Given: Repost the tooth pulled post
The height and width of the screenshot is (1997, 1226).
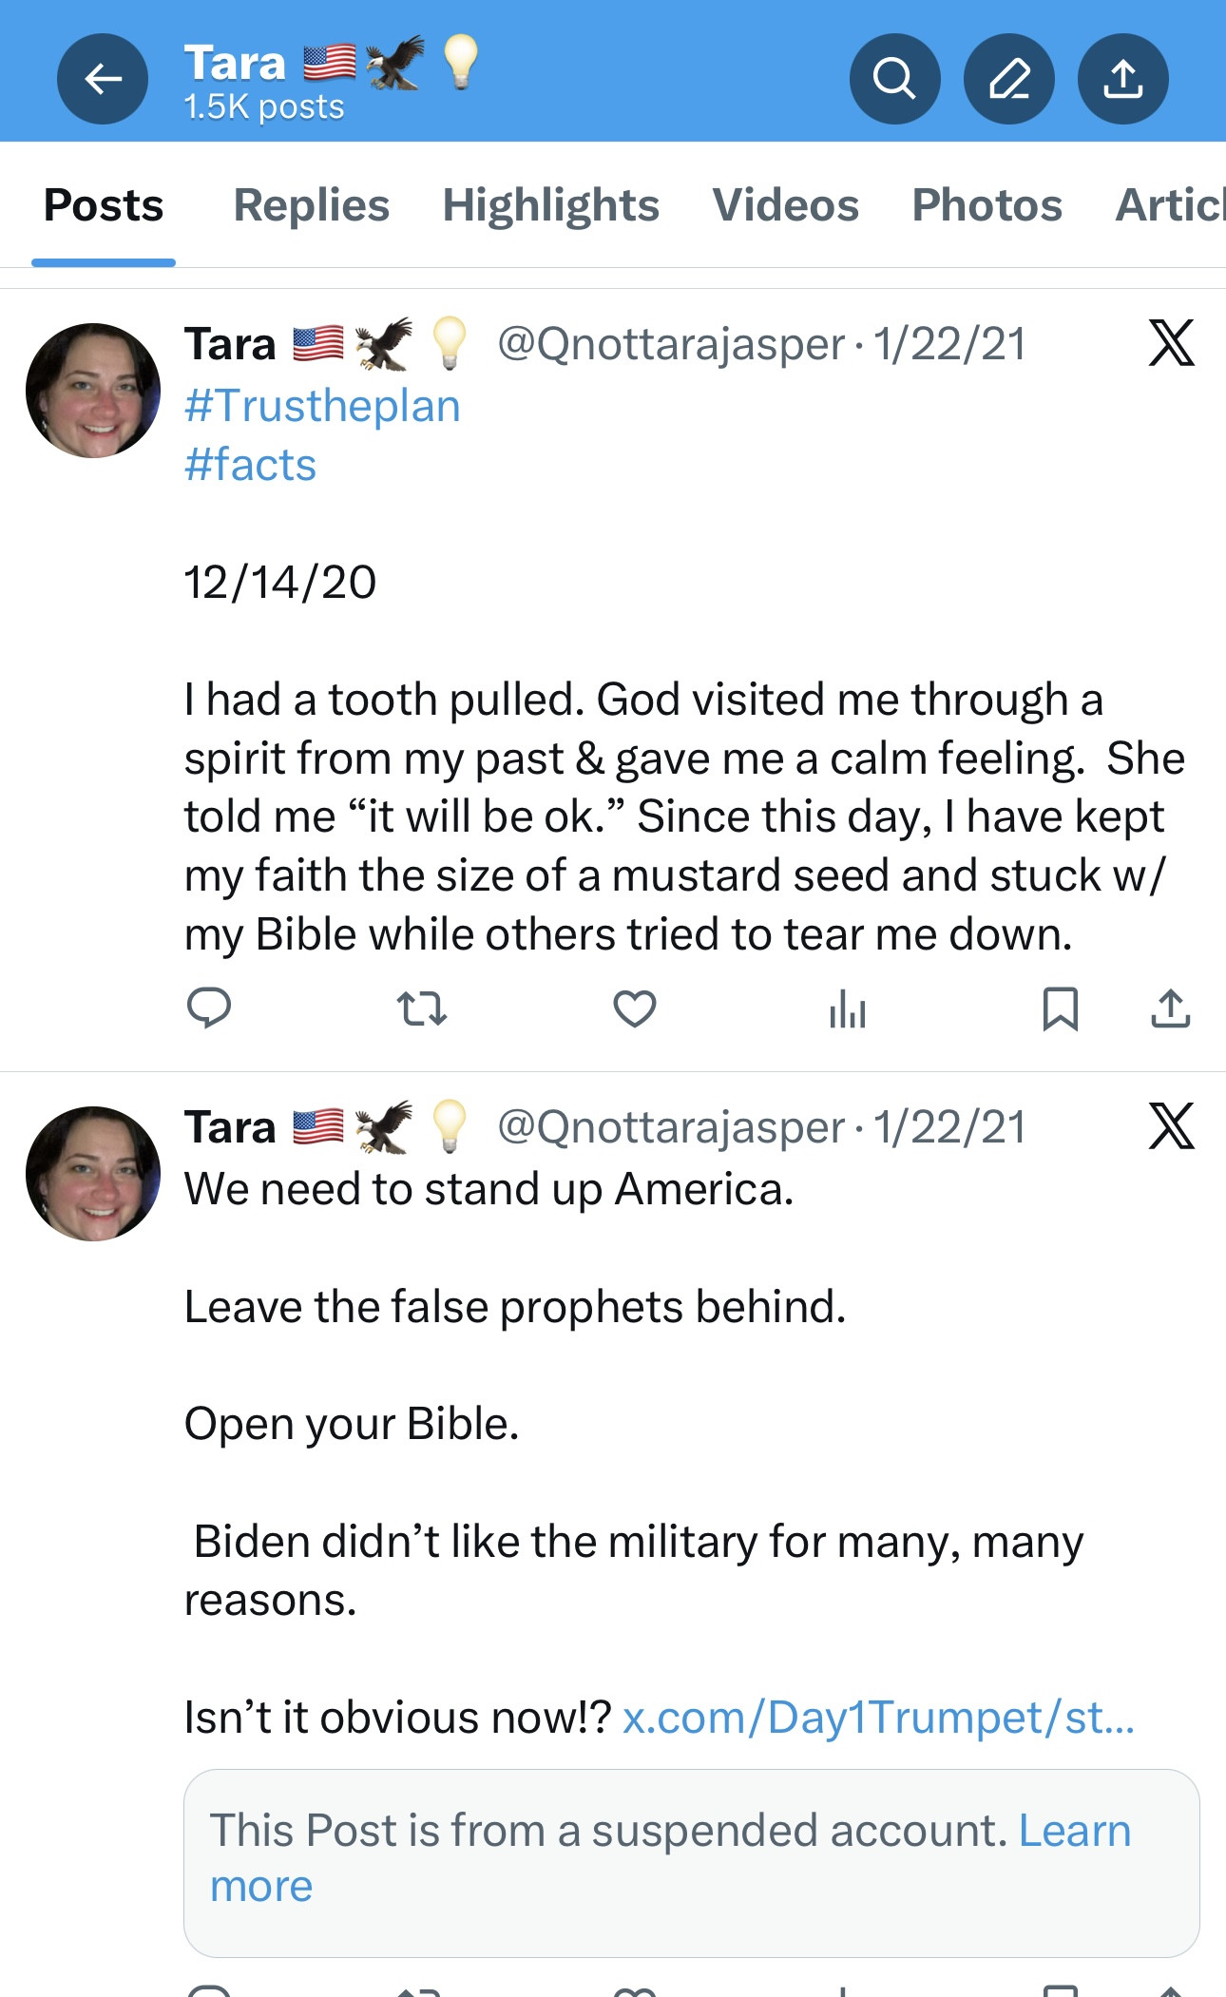Looking at the screenshot, I should 421,1008.
